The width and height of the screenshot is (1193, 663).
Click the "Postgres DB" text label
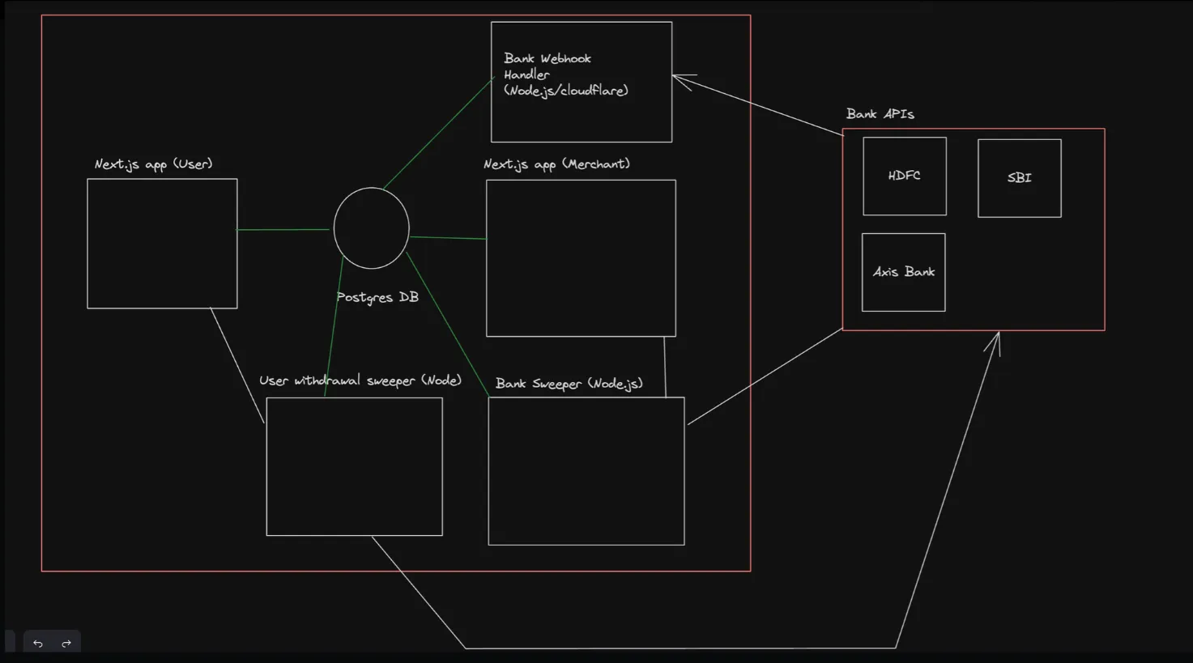pos(377,297)
